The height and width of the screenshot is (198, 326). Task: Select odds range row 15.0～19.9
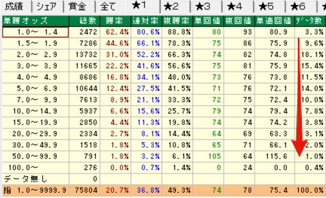(x=35, y=123)
